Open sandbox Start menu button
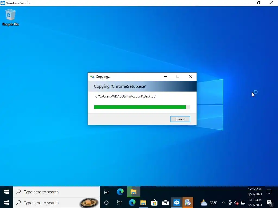Viewport: 278px width, 208px height. (x=7, y=192)
